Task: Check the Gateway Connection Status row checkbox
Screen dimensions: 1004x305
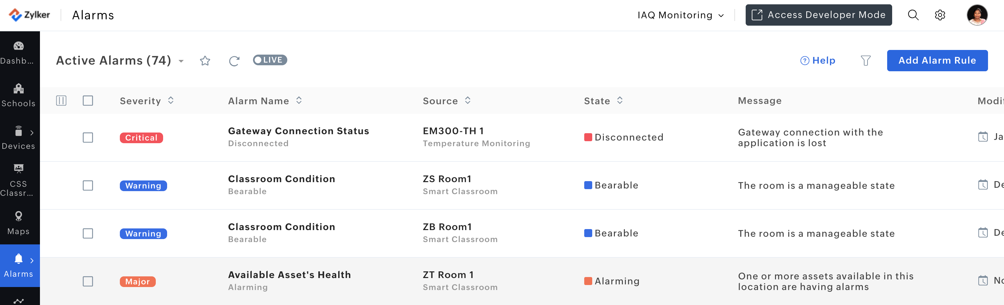Action: [x=88, y=138]
